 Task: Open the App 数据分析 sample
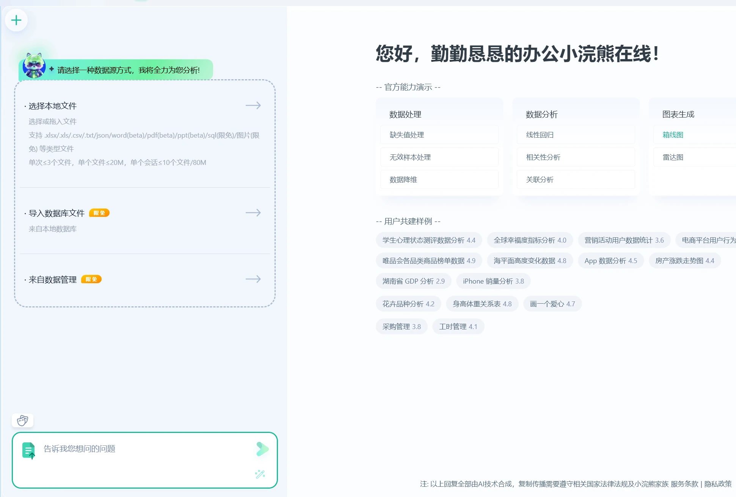(x=611, y=260)
